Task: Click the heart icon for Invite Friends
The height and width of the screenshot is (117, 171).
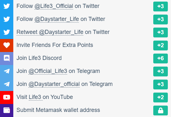Action: tap(7, 45)
